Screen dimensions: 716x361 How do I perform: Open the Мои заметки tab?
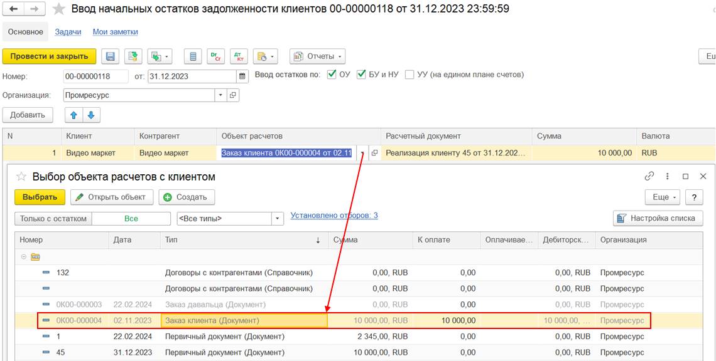pos(115,32)
